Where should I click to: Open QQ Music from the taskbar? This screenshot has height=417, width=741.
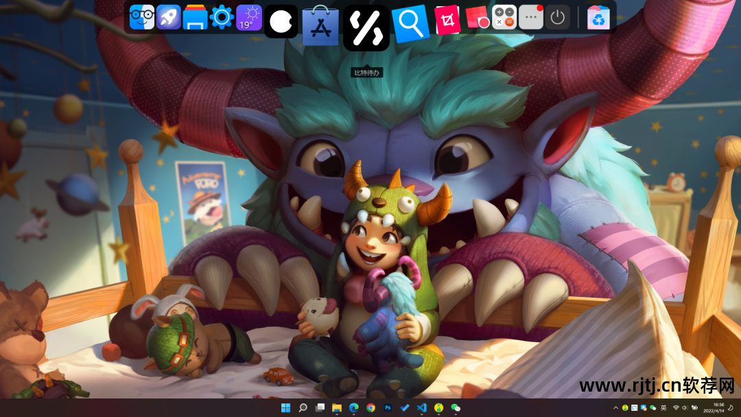click(x=438, y=407)
